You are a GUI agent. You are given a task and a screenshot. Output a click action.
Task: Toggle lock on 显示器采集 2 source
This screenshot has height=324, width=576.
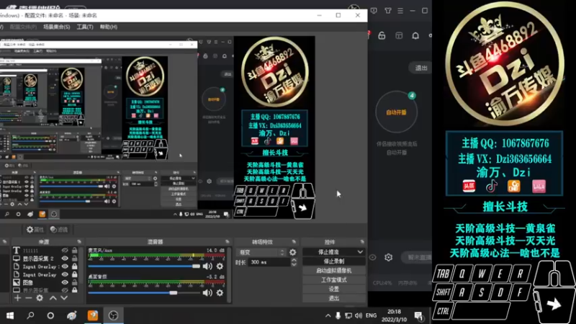pos(75,258)
